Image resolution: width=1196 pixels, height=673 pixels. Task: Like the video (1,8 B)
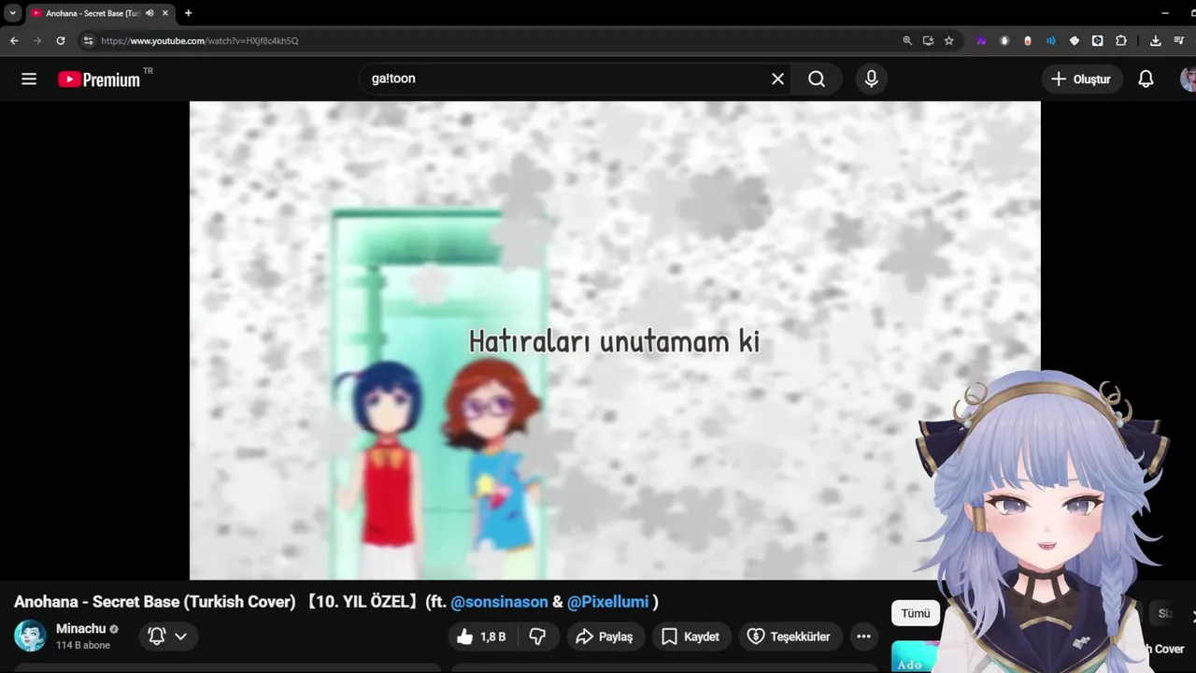click(482, 637)
